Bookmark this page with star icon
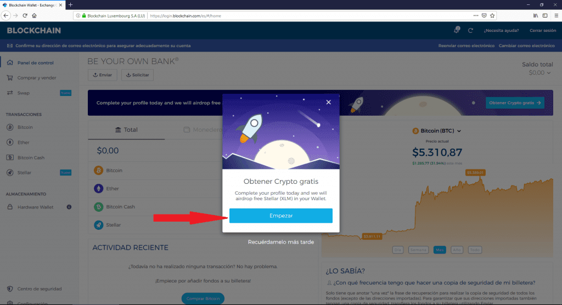 click(492, 15)
